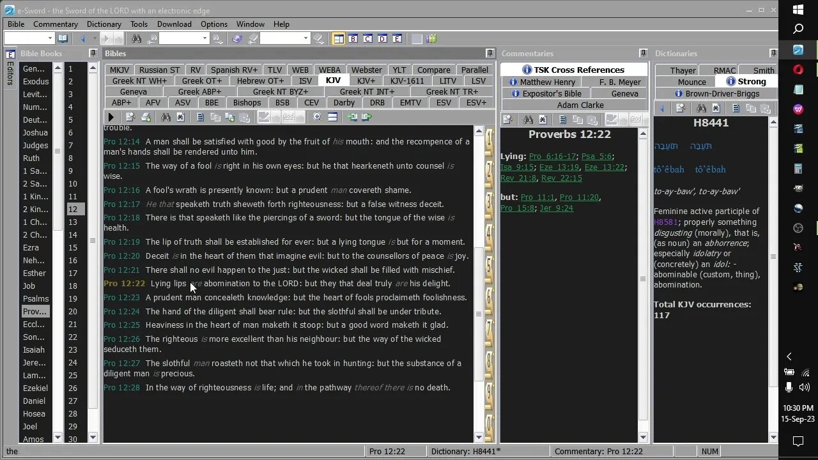Open the Editors side panel tab
The image size is (818, 460).
(x=10, y=74)
